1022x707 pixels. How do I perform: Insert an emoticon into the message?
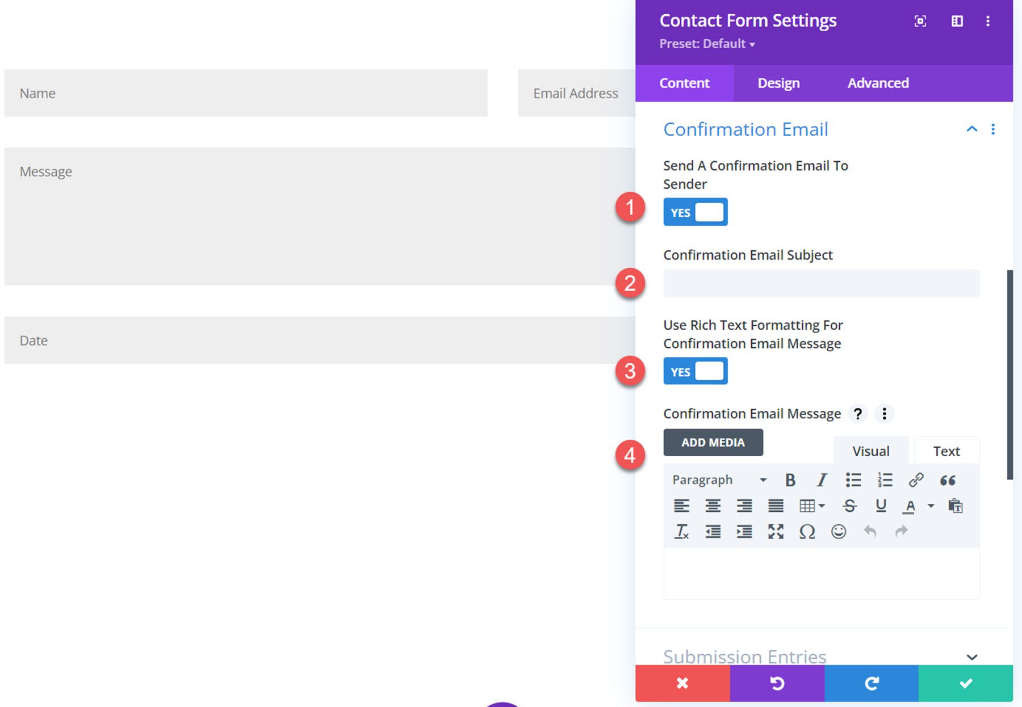(x=839, y=532)
